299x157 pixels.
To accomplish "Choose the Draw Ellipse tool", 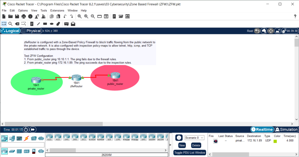I will [52, 24].
